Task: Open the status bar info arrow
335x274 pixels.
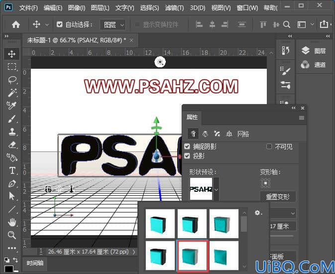Action: coord(134,252)
